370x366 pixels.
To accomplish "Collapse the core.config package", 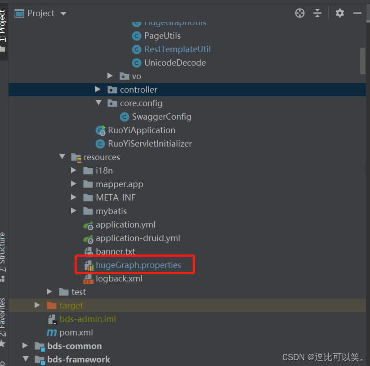I will pos(98,103).
